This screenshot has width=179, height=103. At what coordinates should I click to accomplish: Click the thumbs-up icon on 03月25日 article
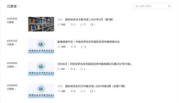pos(82,24)
